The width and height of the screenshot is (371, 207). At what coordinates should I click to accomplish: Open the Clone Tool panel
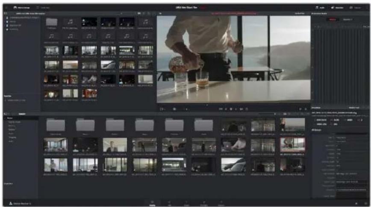click(x=43, y=8)
